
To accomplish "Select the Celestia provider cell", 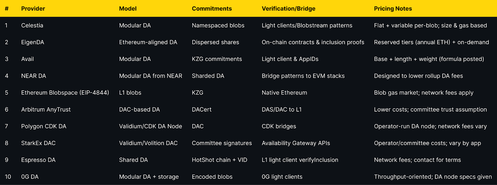I will coord(32,25).
